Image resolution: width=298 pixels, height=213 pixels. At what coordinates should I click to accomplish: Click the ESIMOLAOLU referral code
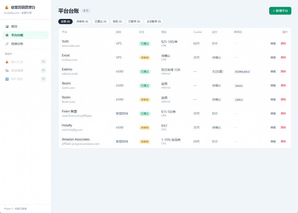242,72
